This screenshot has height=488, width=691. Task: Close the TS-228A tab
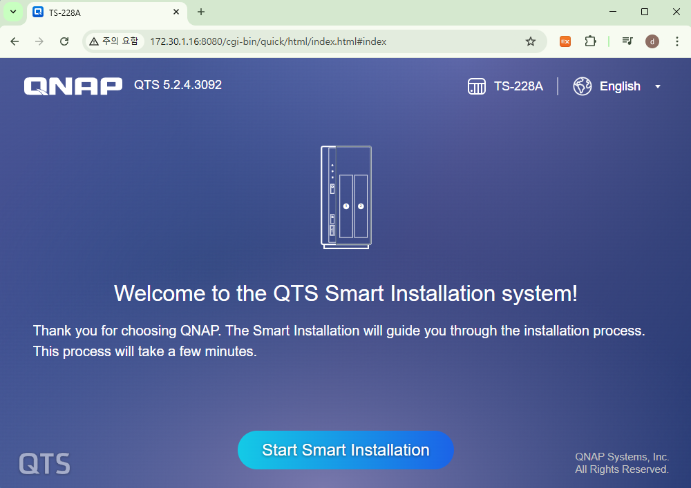(176, 12)
